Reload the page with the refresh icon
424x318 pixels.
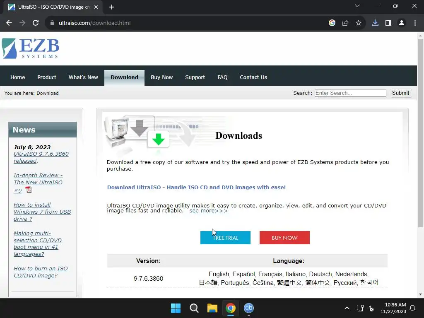(36, 23)
